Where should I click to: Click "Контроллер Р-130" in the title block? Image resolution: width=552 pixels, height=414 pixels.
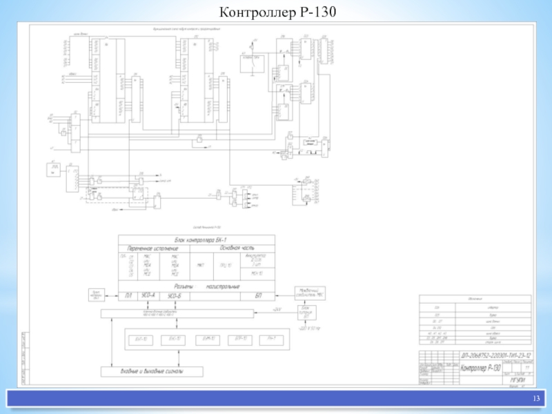pos(480,368)
